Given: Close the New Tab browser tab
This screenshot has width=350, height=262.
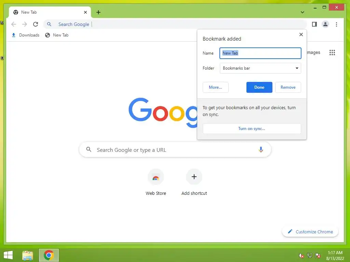Looking at the screenshot, I should (85, 12).
